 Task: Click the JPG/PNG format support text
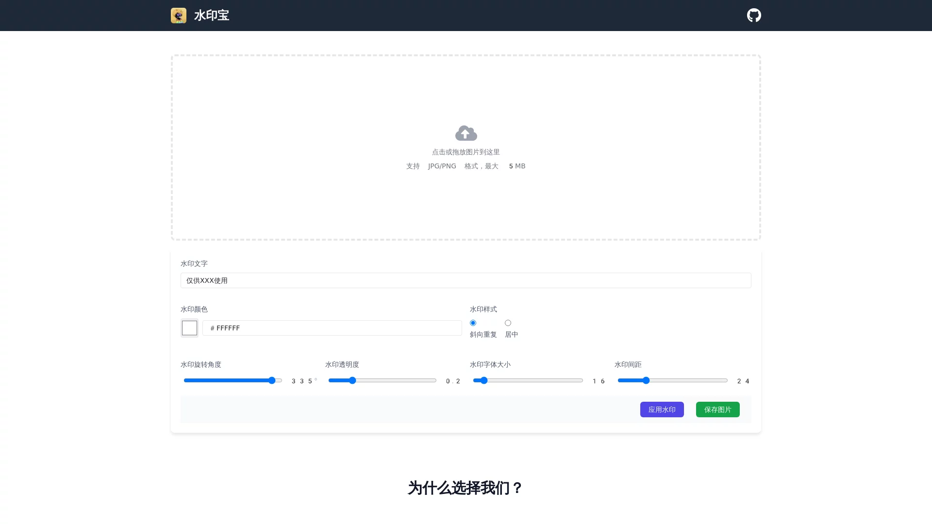(x=441, y=165)
